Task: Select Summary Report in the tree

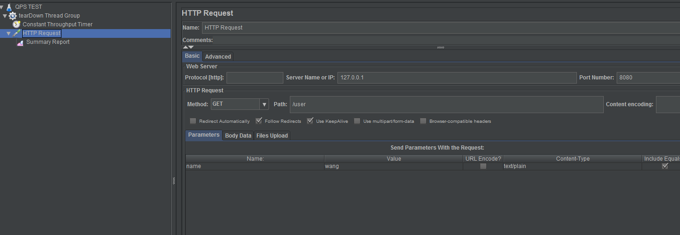Action: pyautogui.click(x=48, y=42)
